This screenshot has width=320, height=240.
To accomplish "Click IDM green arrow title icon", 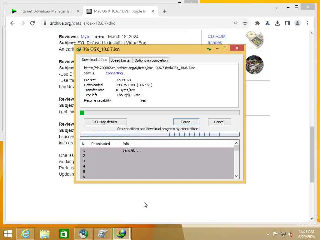I will point(209,49).
